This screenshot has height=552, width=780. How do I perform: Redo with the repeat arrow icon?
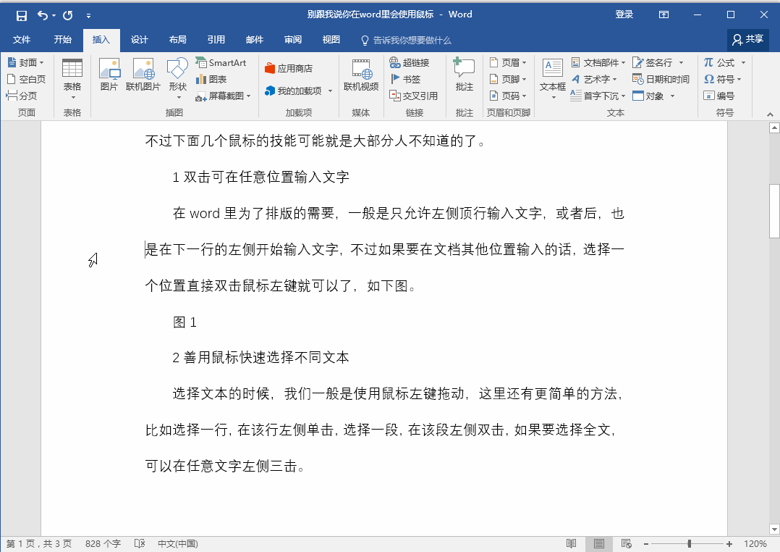coord(68,15)
